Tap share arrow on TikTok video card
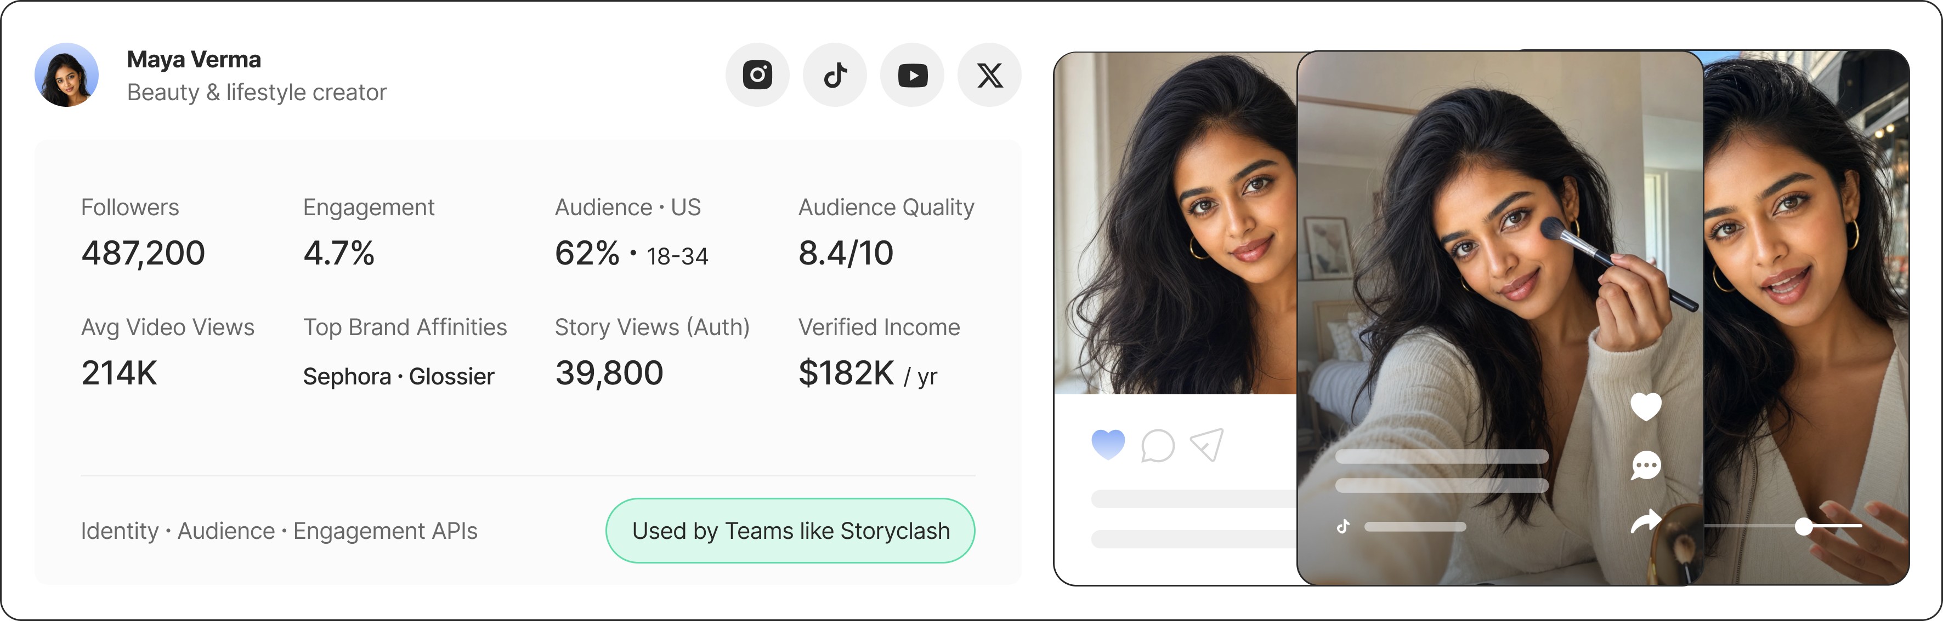 click(x=1646, y=521)
